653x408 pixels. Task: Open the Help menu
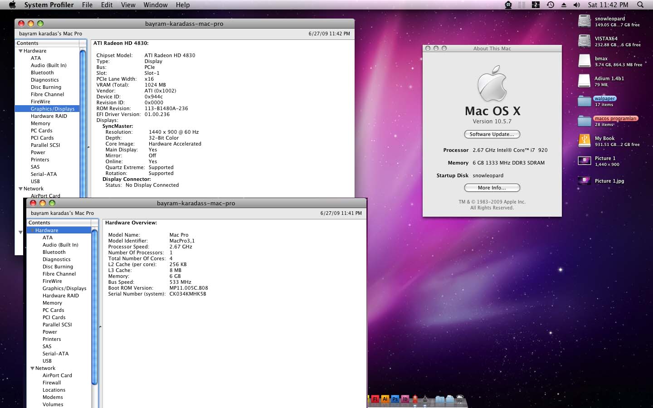pyautogui.click(x=183, y=5)
